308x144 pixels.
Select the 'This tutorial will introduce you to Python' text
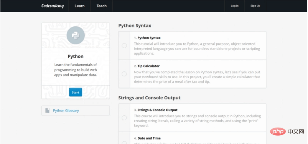(197, 49)
